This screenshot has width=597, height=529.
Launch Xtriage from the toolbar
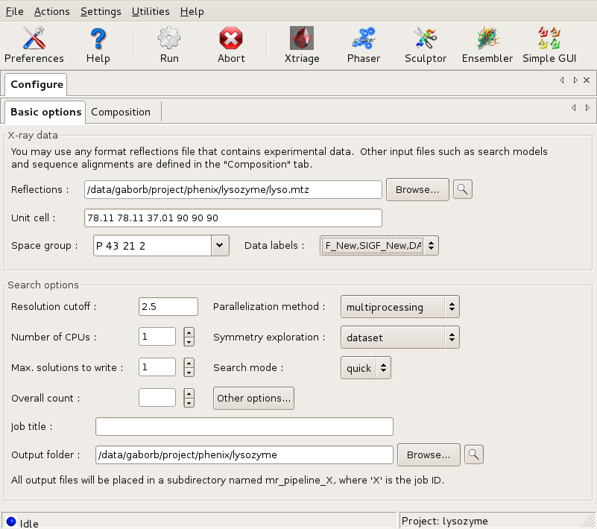(301, 45)
